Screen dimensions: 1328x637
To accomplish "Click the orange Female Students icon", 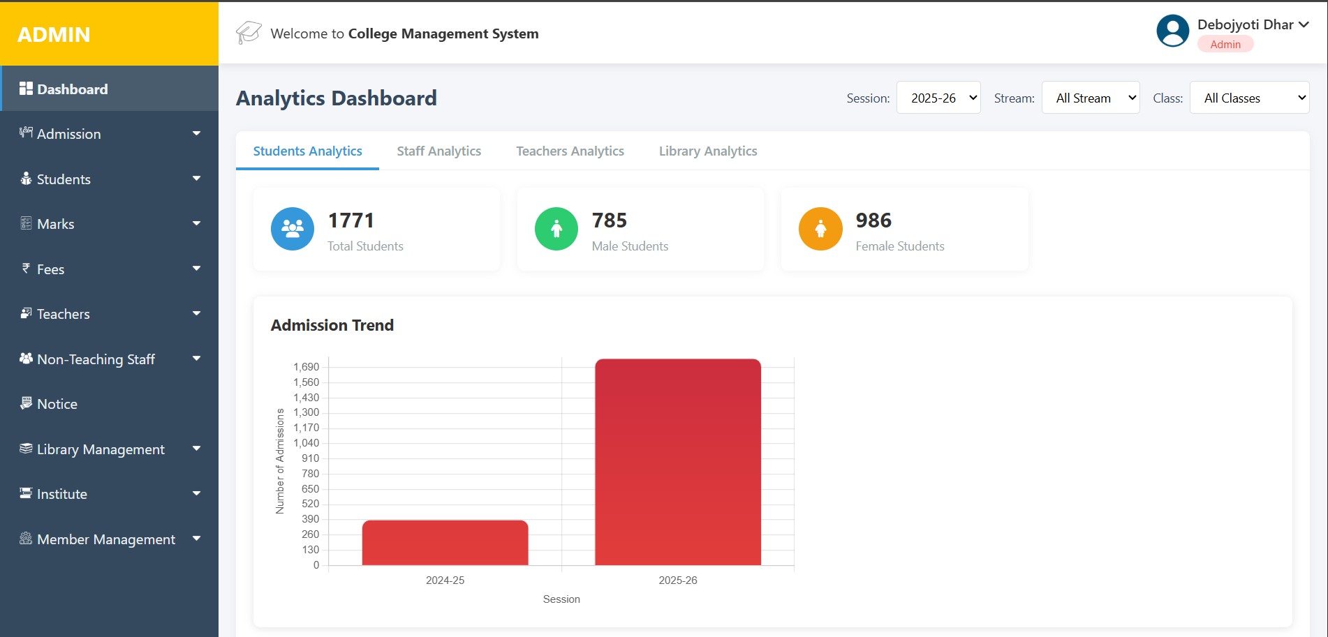I will pyautogui.click(x=820, y=229).
